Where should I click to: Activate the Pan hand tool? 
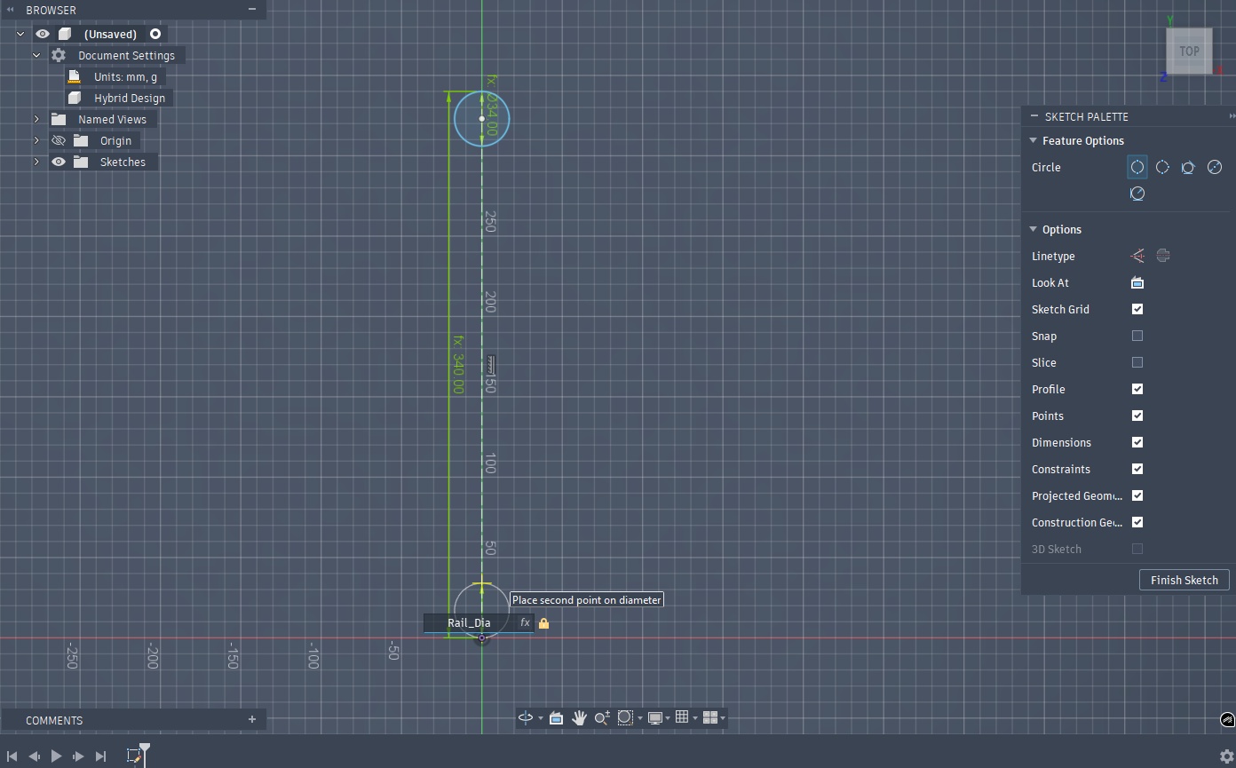click(579, 717)
